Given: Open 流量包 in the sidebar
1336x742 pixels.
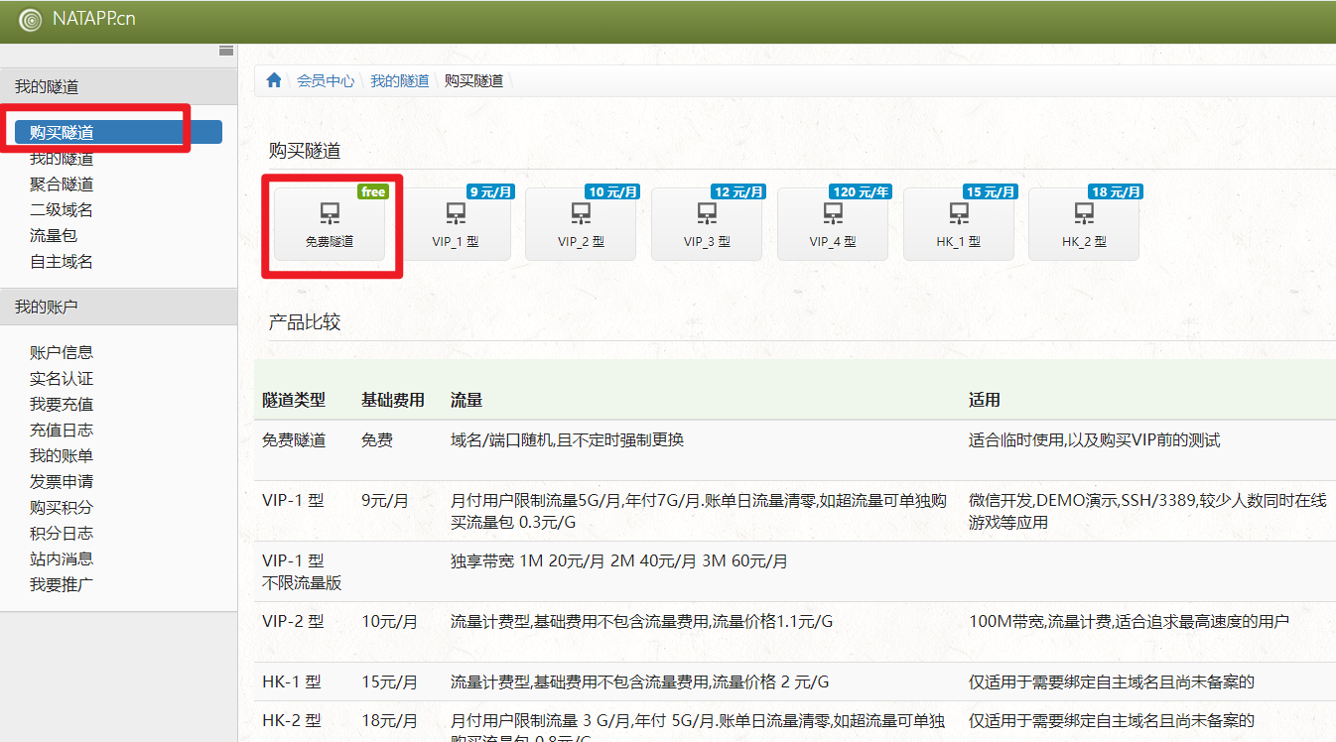Looking at the screenshot, I should coord(54,236).
